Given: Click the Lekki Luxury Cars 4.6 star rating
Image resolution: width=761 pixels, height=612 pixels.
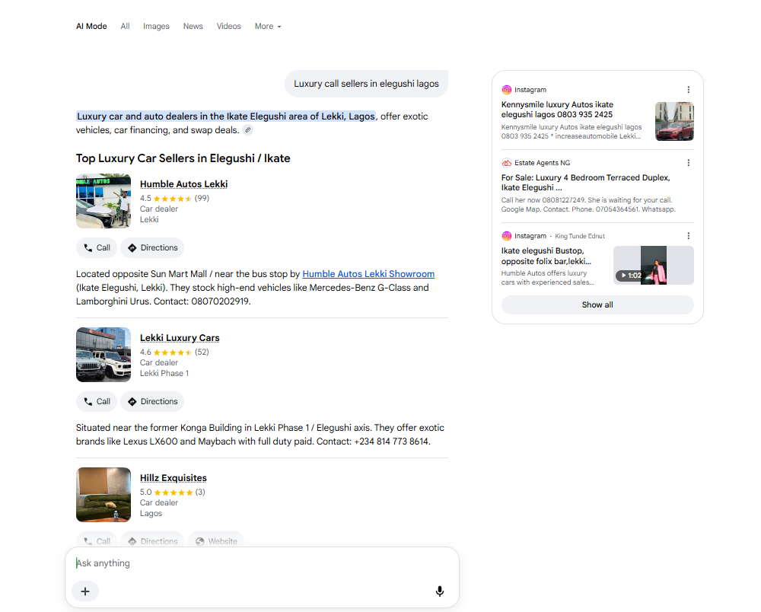Looking at the screenshot, I should [174, 352].
